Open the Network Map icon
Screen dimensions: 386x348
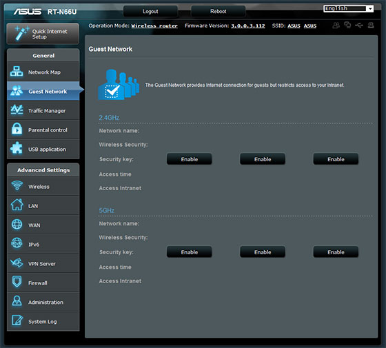tap(17, 72)
